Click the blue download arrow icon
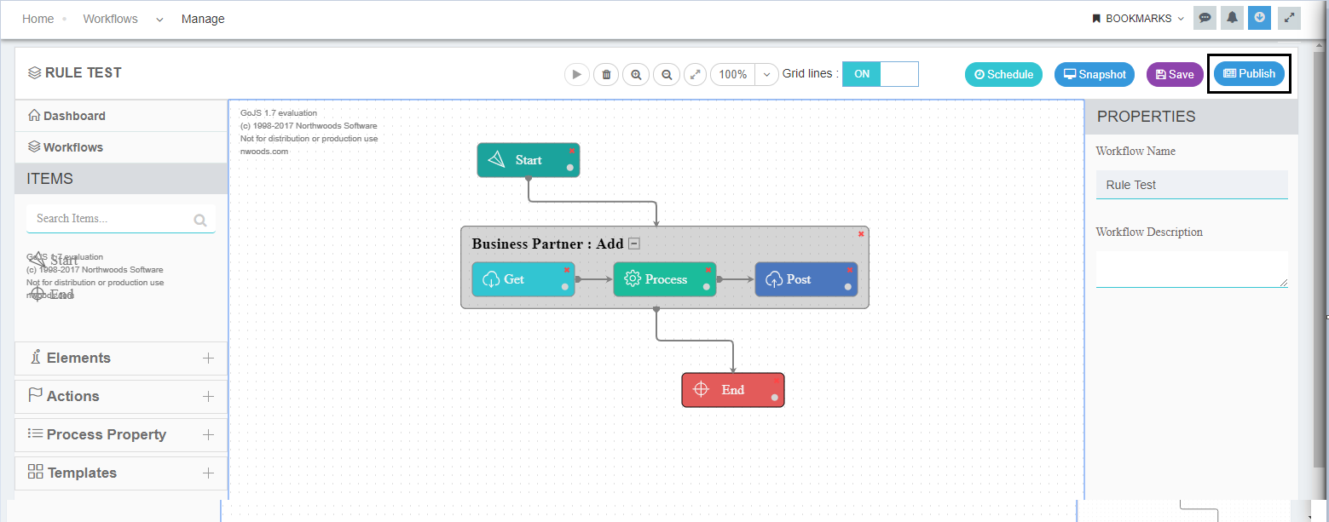This screenshot has width=1329, height=522. [1259, 17]
